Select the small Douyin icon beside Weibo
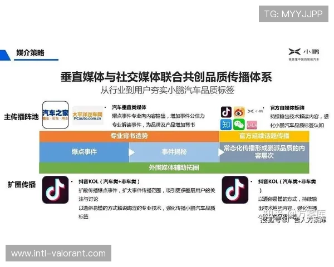Image resolution: width=334 pixels, height=267 pixels. coord(226,112)
